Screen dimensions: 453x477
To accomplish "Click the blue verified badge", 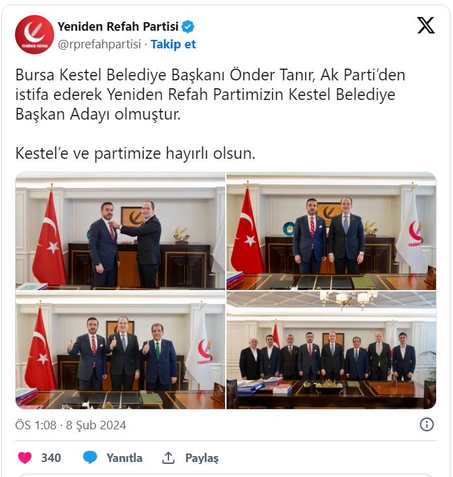I will 188,27.
